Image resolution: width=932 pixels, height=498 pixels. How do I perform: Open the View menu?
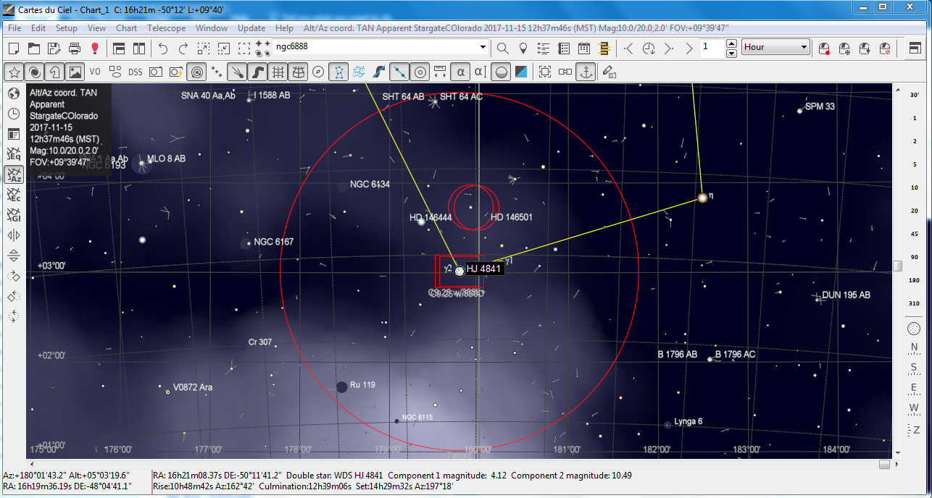coord(96,28)
